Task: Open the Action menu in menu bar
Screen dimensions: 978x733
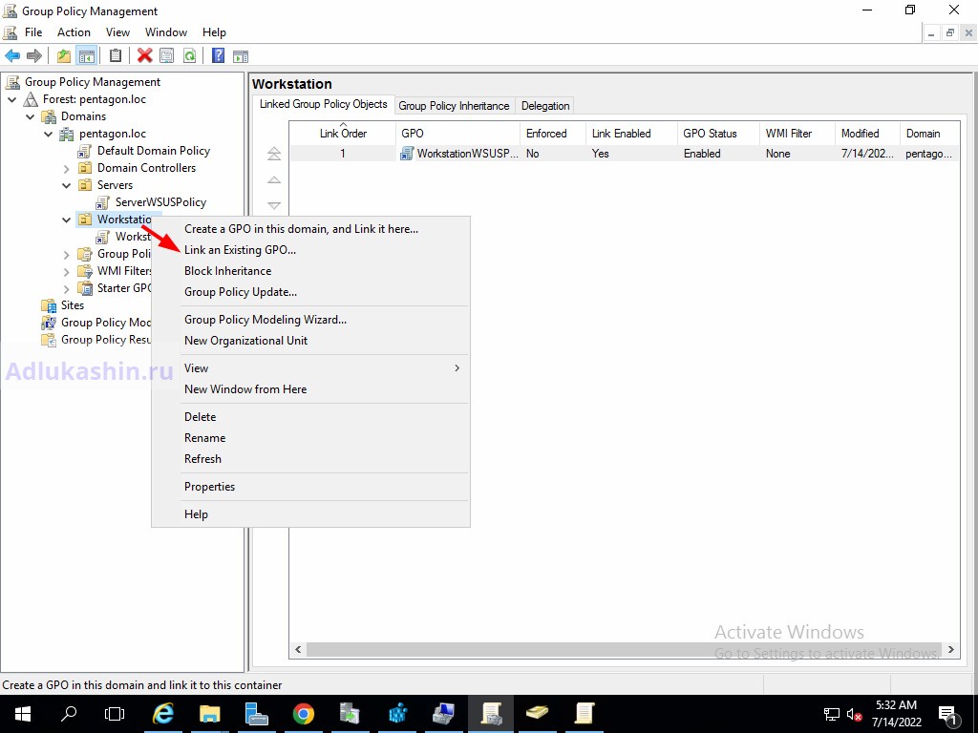Action: pyautogui.click(x=74, y=32)
